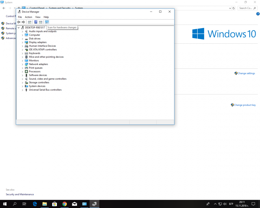Open Task View from the taskbar
The width and height of the screenshot is (260, 208).
coord(24,204)
